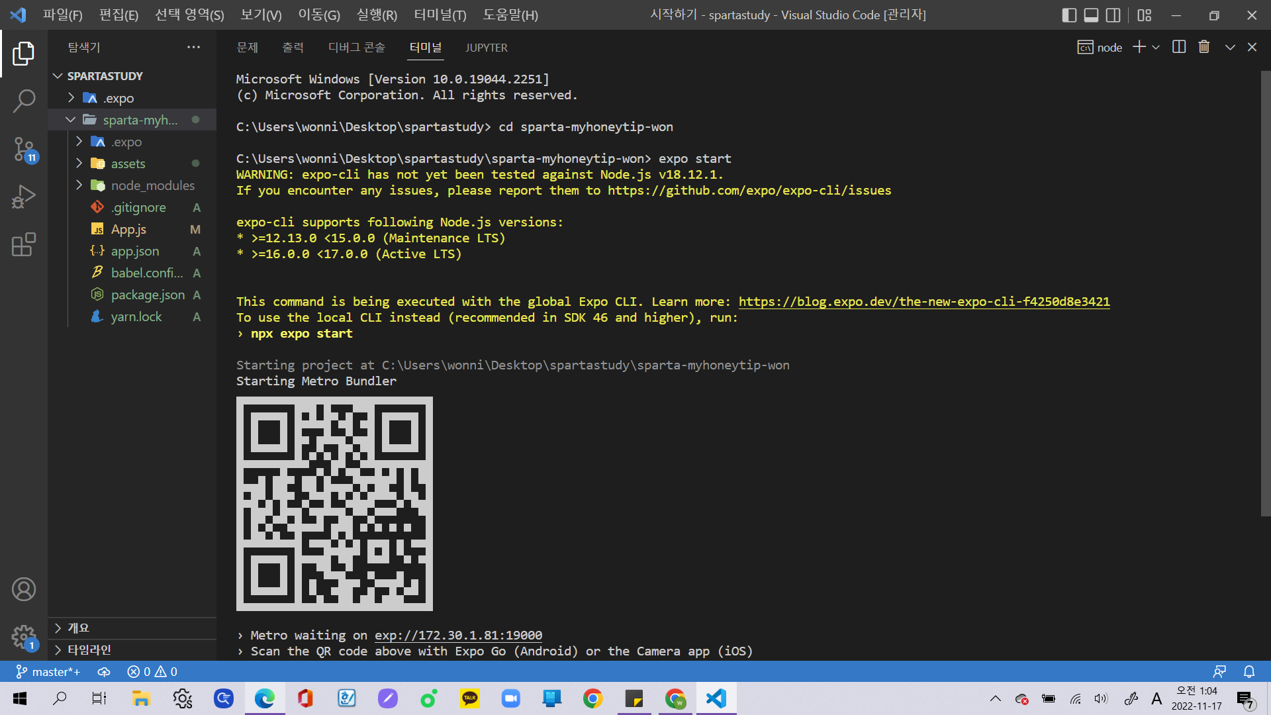Expand the assets folder
This screenshot has width=1271, height=715.
point(132,164)
